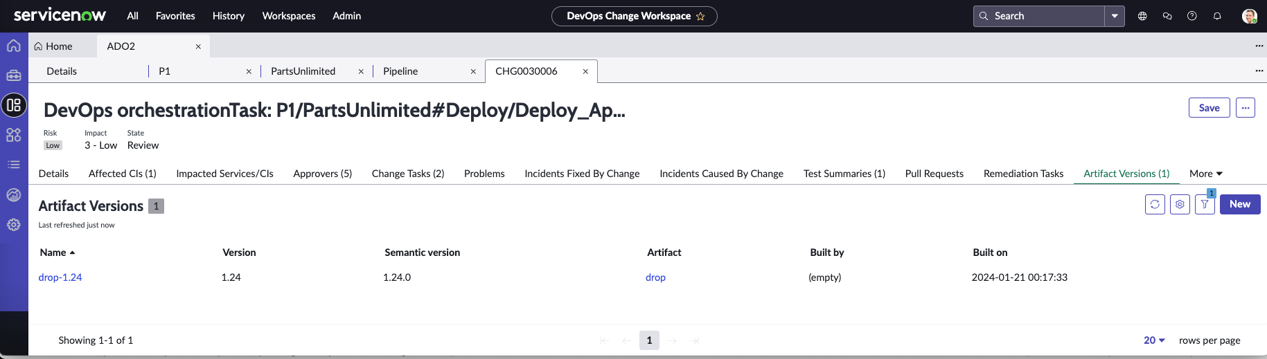
Task: Open the Incidents Fixed By Change tab
Action: [582, 174]
